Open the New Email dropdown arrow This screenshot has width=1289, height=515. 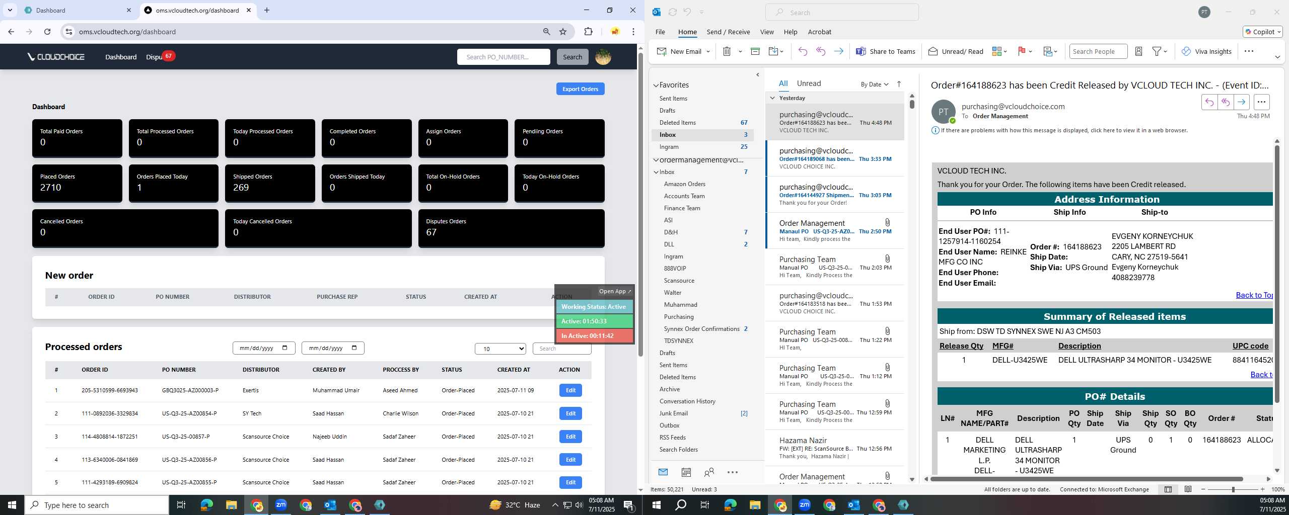[708, 51]
